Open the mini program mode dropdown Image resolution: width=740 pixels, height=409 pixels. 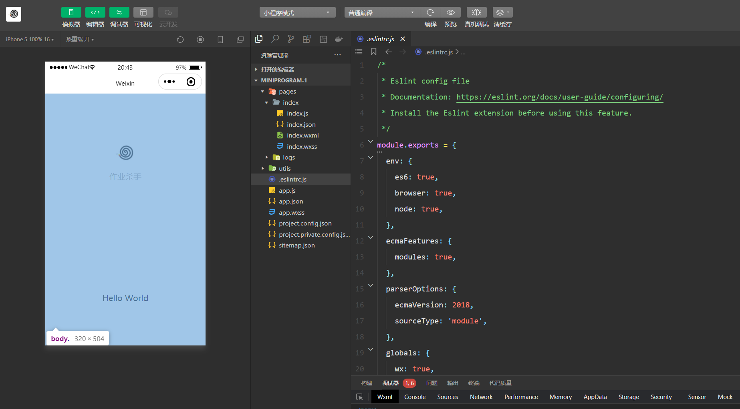point(297,12)
